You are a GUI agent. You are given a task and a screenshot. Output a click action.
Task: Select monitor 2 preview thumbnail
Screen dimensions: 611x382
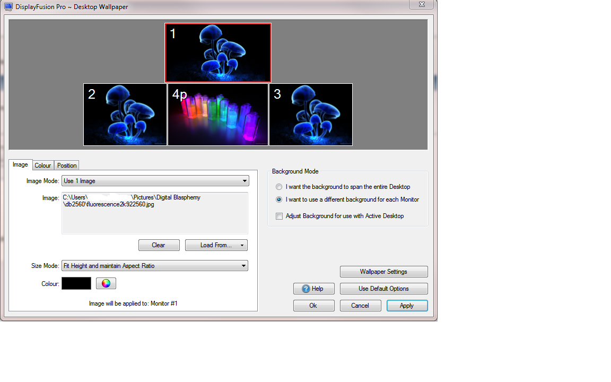point(125,114)
